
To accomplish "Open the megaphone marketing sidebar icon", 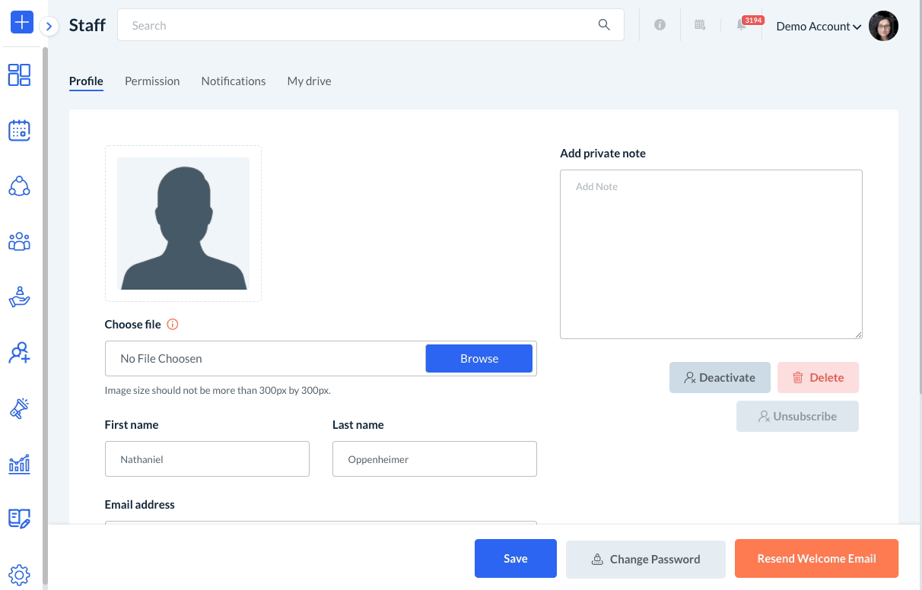I will coord(19,408).
